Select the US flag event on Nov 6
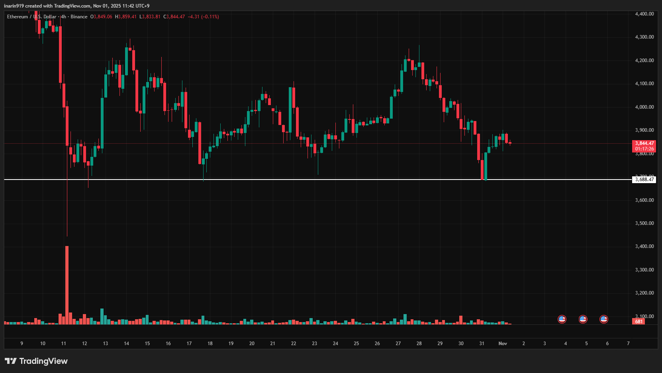Screen dimensions: 662x373 (604, 319)
